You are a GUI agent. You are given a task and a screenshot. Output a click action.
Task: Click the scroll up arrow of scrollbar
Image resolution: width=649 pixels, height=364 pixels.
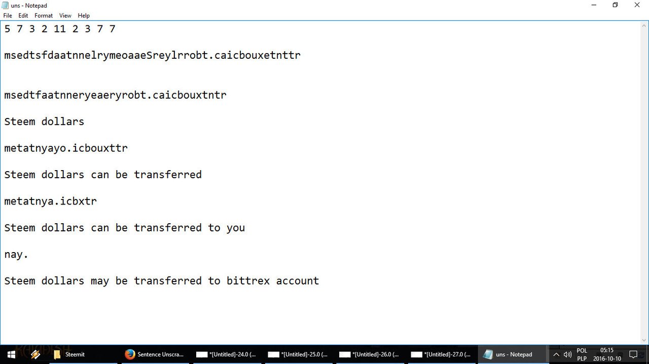click(x=644, y=25)
